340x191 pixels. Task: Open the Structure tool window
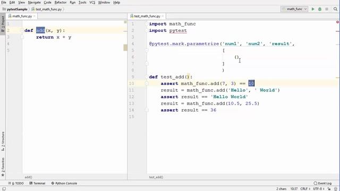click(3, 141)
